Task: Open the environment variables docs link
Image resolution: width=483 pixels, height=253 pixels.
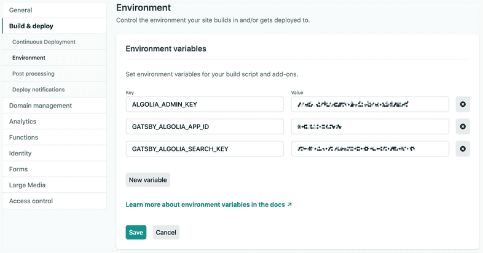Action: 208,204
